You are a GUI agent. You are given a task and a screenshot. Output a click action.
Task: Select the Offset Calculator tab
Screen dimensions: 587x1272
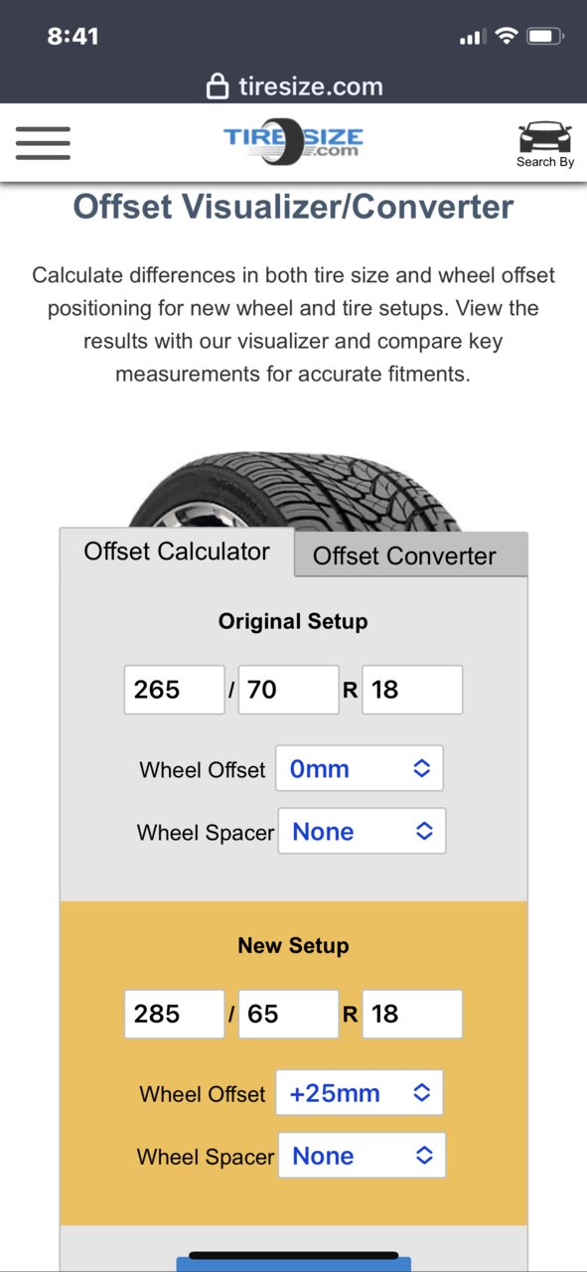tap(177, 553)
